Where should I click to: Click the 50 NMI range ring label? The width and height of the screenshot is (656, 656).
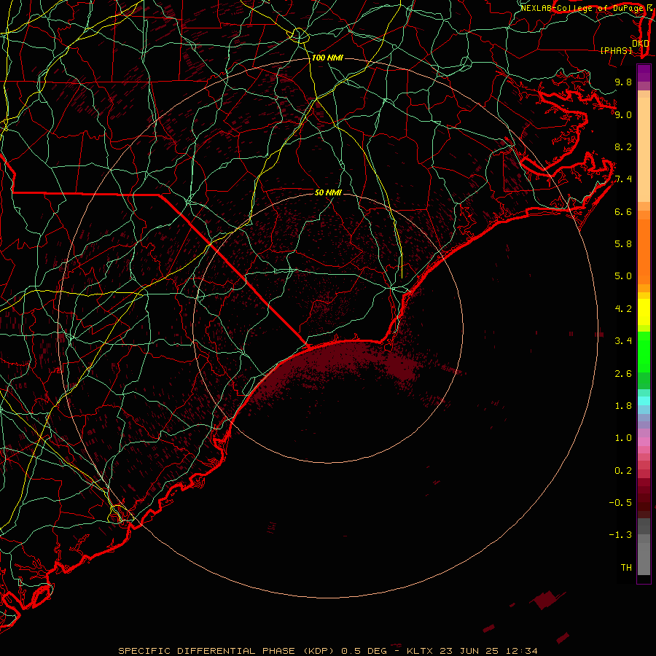(x=328, y=192)
